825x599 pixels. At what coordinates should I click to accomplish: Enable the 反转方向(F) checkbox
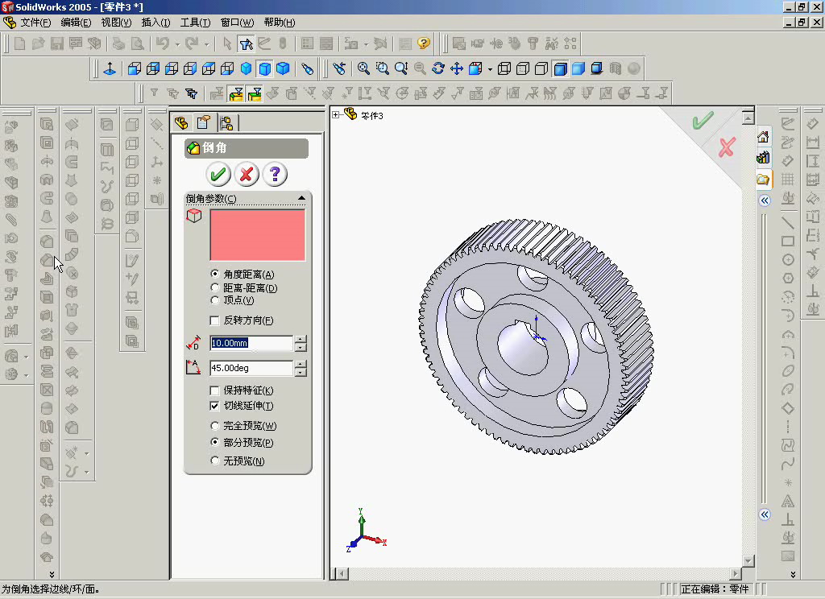click(214, 320)
